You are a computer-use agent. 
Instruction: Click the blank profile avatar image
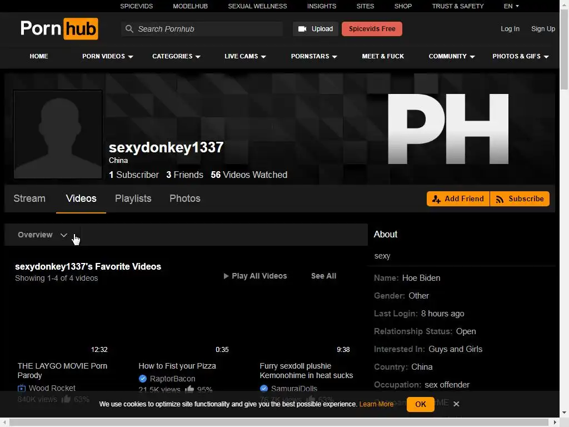pos(58,135)
